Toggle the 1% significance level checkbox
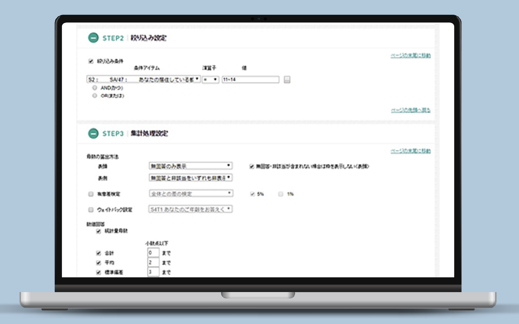Screen dimensions: 519x324 [281, 194]
